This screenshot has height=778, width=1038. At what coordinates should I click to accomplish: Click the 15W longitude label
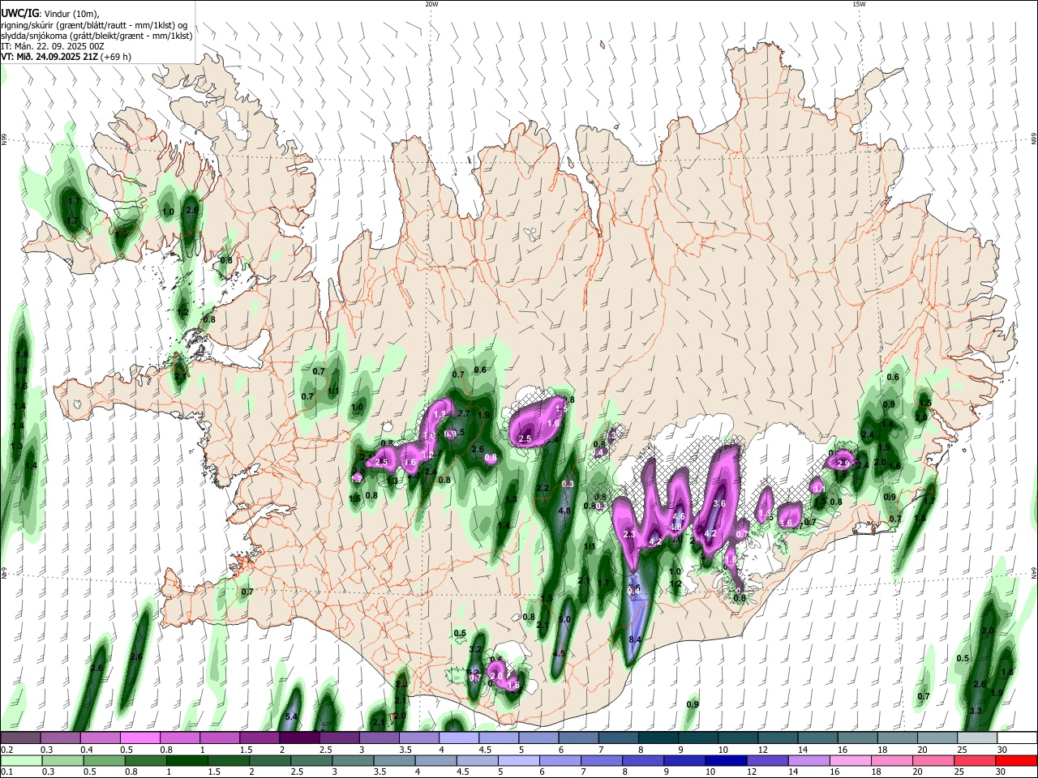859,4
